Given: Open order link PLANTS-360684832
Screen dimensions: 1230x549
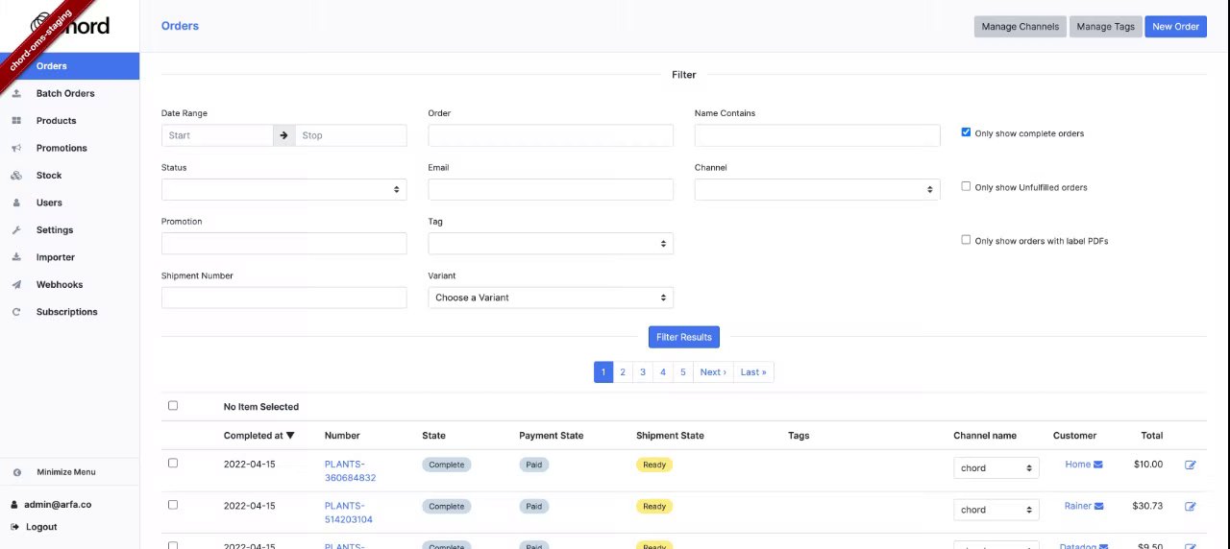Looking at the screenshot, I should click(x=350, y=470).
